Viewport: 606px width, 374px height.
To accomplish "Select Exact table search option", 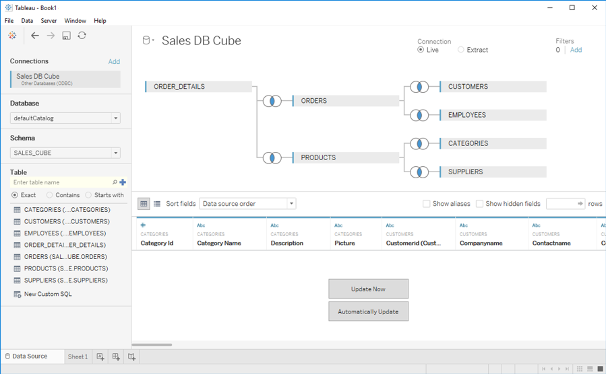I will point(15,195).
